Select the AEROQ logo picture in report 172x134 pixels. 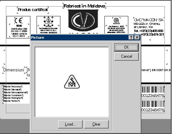(116, 21)
